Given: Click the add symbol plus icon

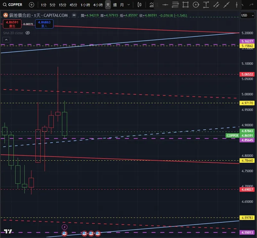Looking at the screenshot, I should pos(31,5).
